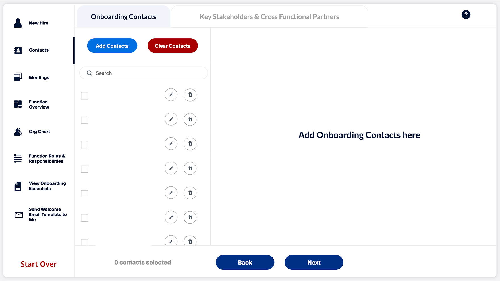This screenshot has height=281, width=500.
Task: Click the edit pencil icon in the first contact row
Action: 171,95
